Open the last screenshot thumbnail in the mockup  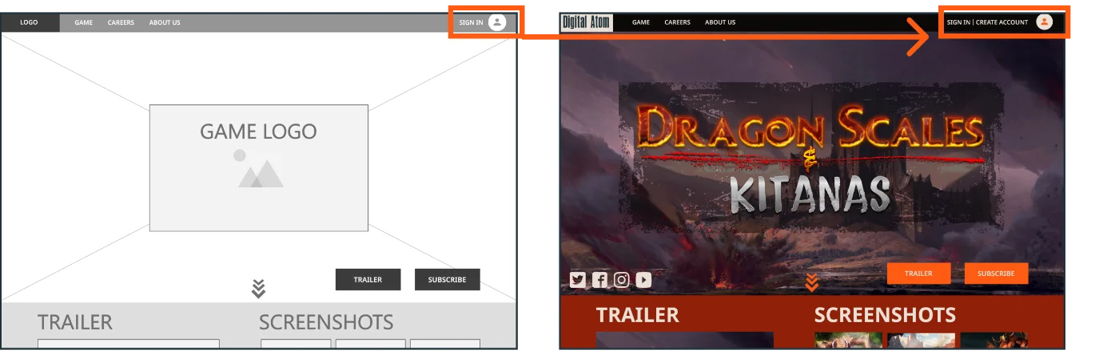(x=994, y=340)
